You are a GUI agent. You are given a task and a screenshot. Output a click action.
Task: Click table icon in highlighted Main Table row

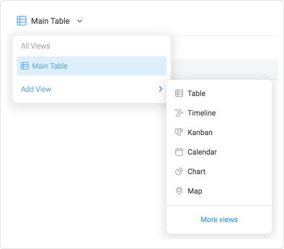(x=25, y=66)
